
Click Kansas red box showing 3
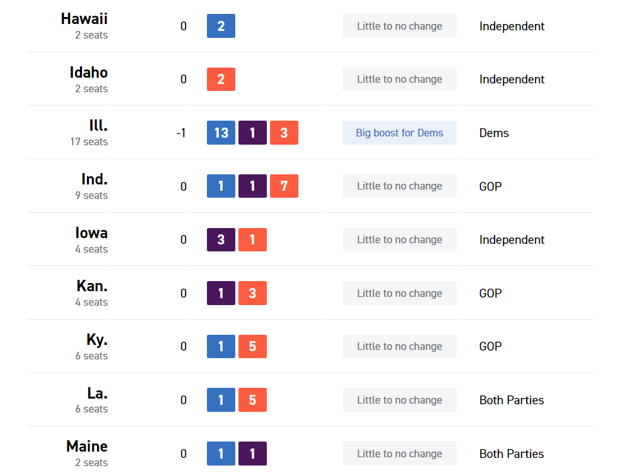[x=252, y=293]
